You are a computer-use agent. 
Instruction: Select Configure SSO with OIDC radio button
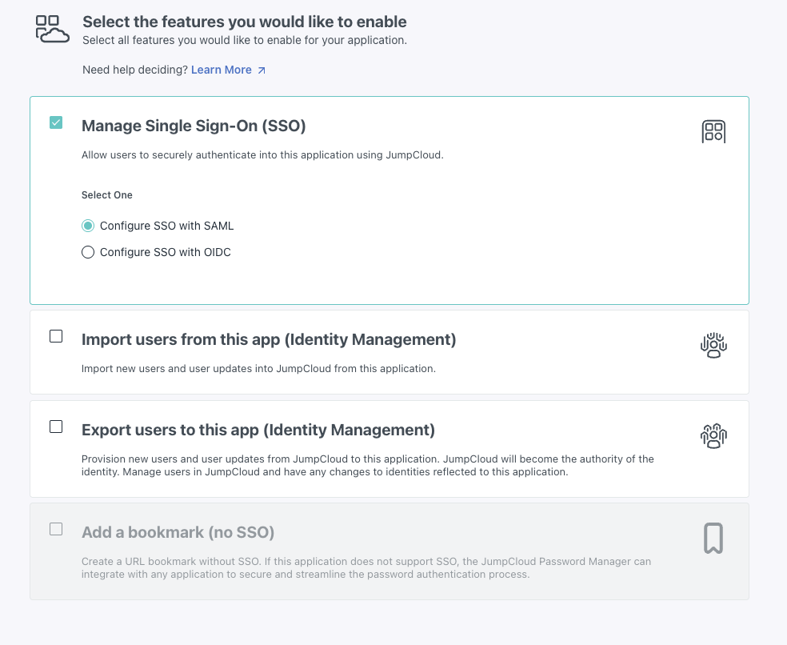[88, 252]
